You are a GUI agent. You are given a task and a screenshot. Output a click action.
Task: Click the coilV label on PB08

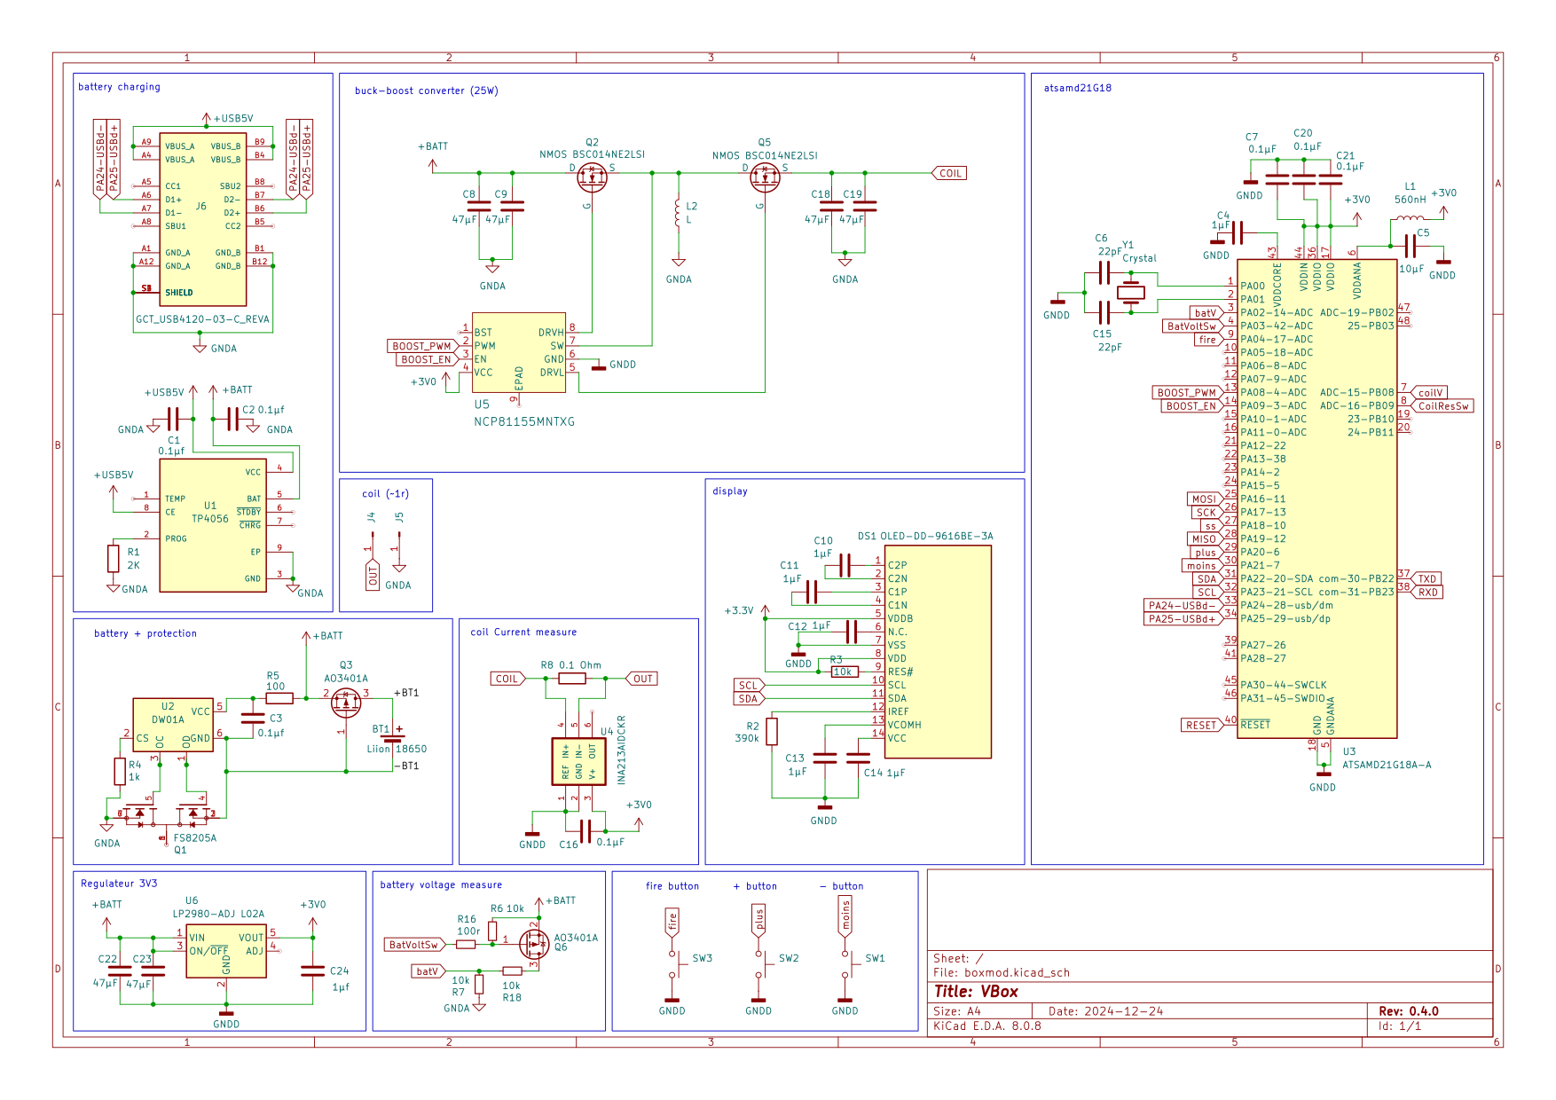(1429, 392)
